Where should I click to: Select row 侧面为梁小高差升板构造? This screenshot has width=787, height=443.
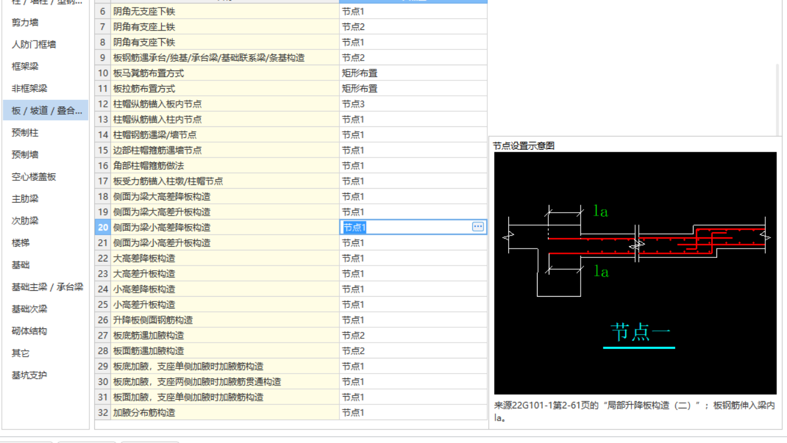225,243
